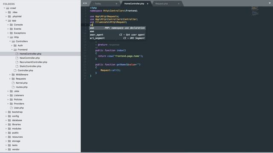
Task: Click the Jobs folder icon
Action: point(12,91)
